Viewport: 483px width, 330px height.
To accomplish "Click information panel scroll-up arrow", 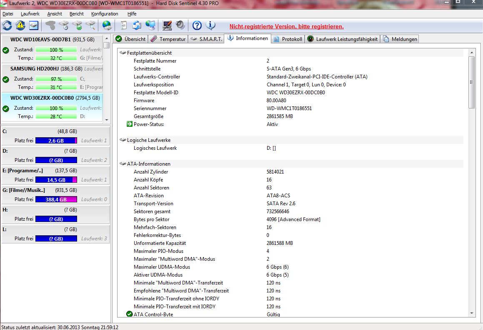I will point(472,53).
